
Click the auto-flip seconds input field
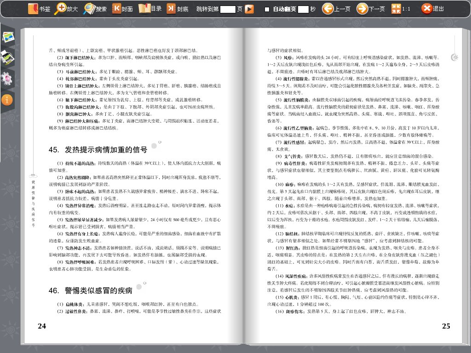[303, 9]
